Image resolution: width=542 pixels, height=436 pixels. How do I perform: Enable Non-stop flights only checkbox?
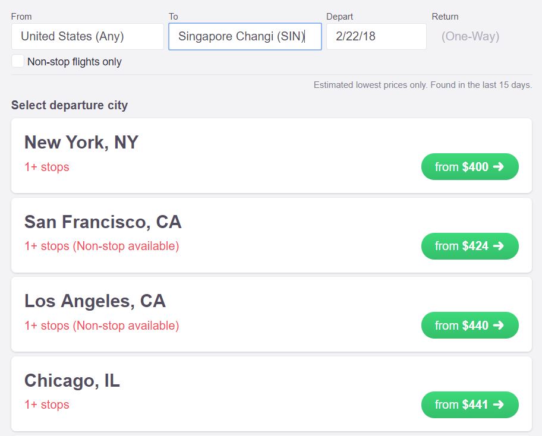(x=18, y=61)
